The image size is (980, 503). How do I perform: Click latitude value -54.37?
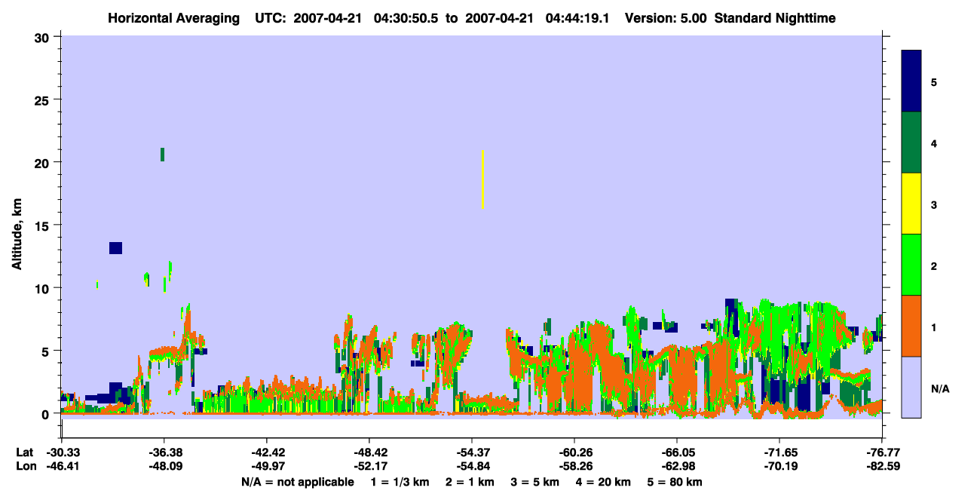(x=472, y=452)
